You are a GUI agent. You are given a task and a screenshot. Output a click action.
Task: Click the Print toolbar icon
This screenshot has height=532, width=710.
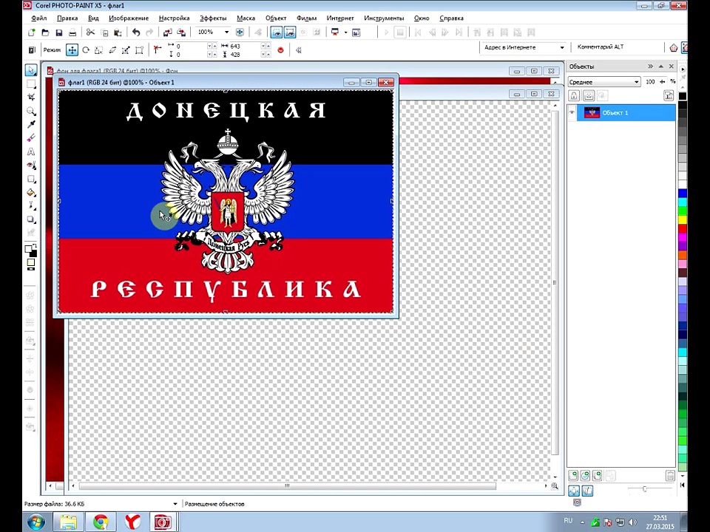point(72,33)
